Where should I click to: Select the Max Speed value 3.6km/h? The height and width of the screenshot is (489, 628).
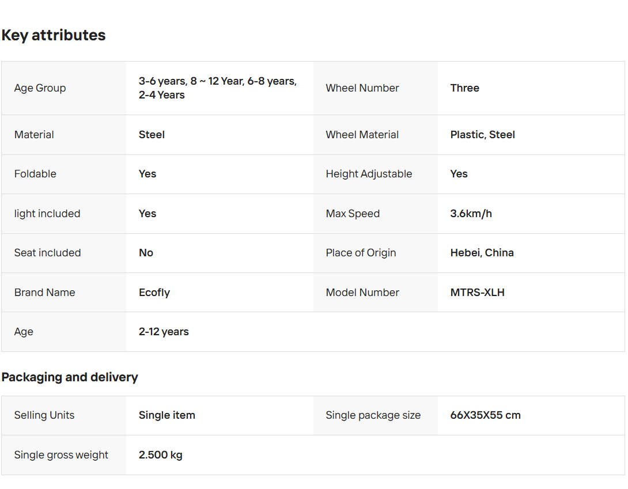click(x=471, y=214)
